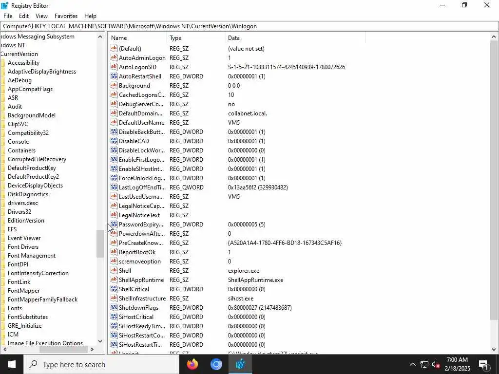Viewport: 499px width, 374px height.
Task: Open the Help menu
Action: (90, 16)
